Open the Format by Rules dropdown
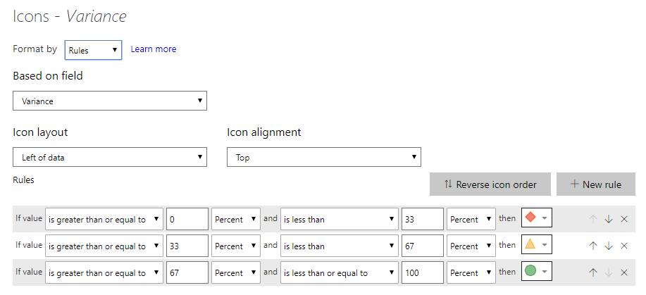This screenshot has width=646, height=295. (x=93, y=50)
